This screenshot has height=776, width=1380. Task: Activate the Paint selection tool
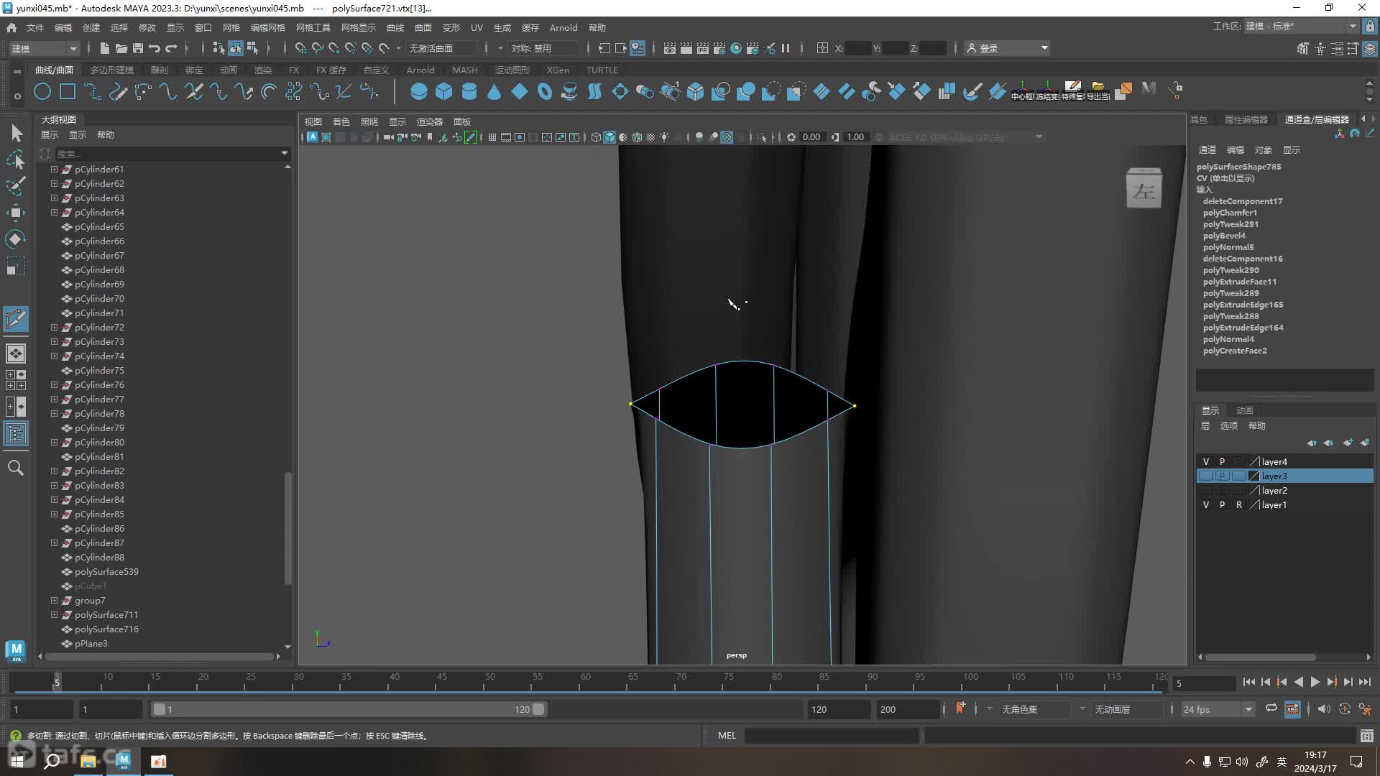16,185
